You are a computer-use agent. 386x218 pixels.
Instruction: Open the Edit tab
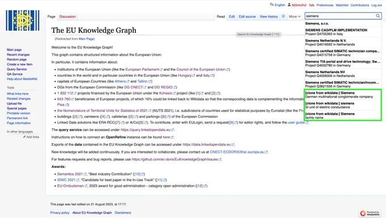pyautogui.click(x=232, y=16)
